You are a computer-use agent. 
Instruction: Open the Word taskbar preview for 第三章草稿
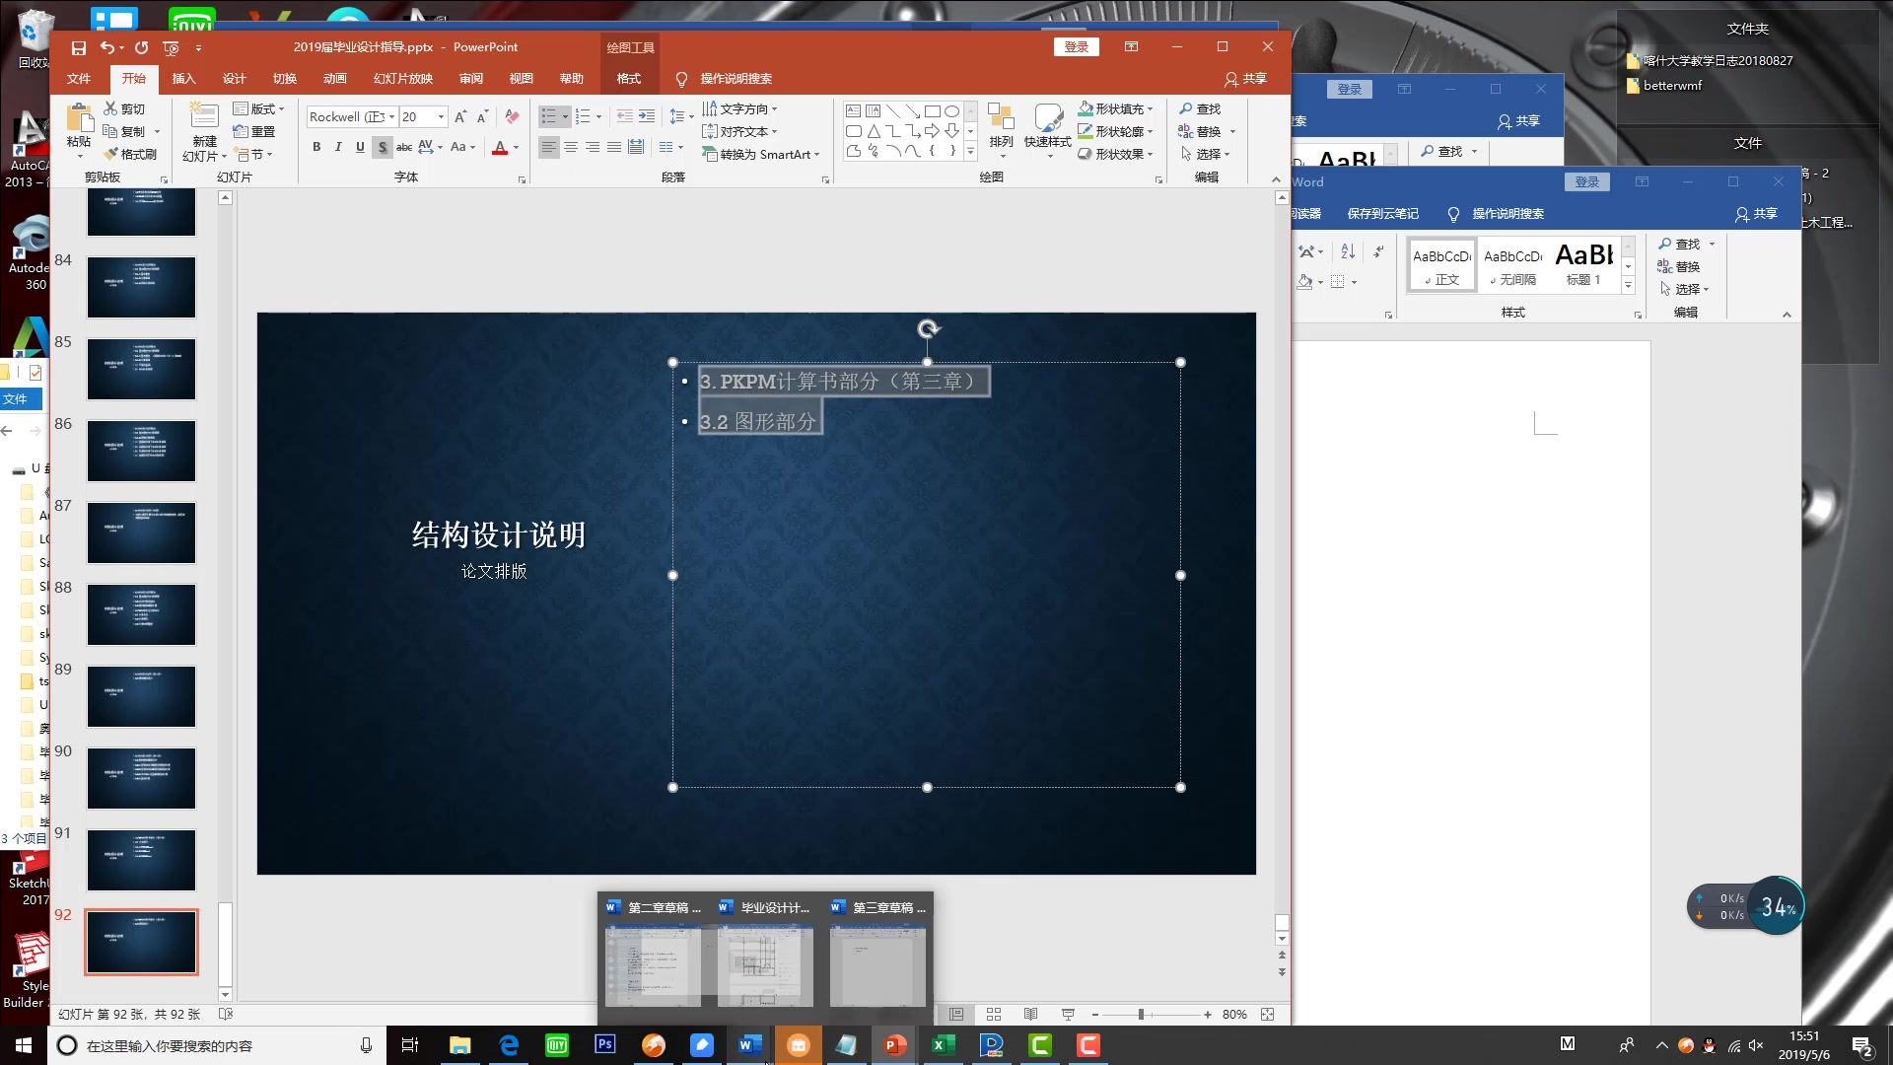tap(877, 953)
